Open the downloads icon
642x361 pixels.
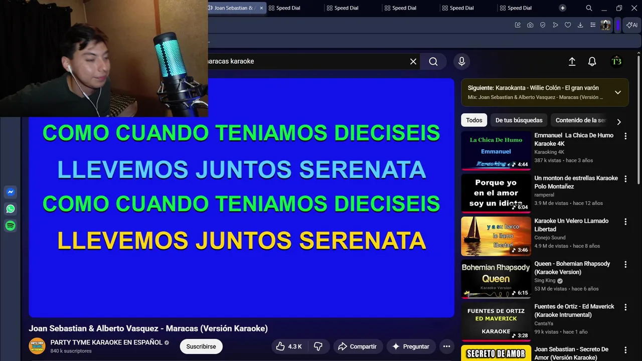580,25
